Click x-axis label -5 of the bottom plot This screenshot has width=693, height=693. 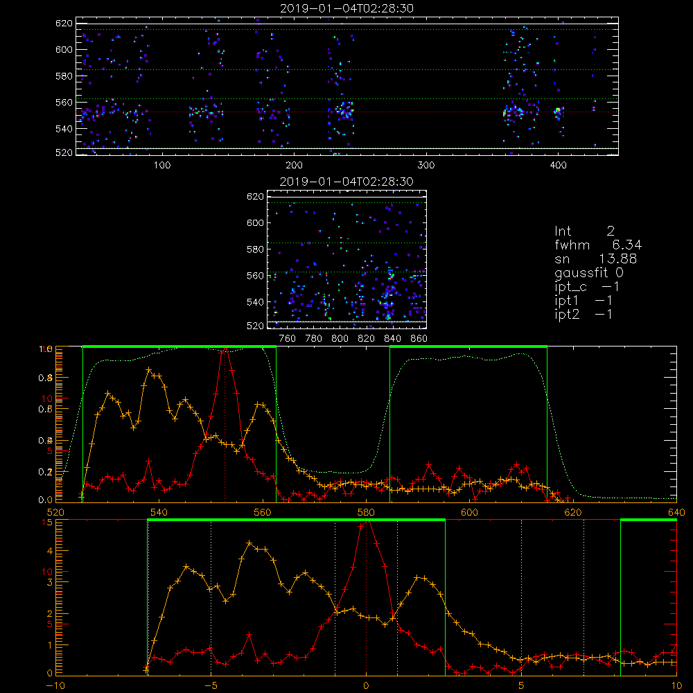(x=211, y=685)
